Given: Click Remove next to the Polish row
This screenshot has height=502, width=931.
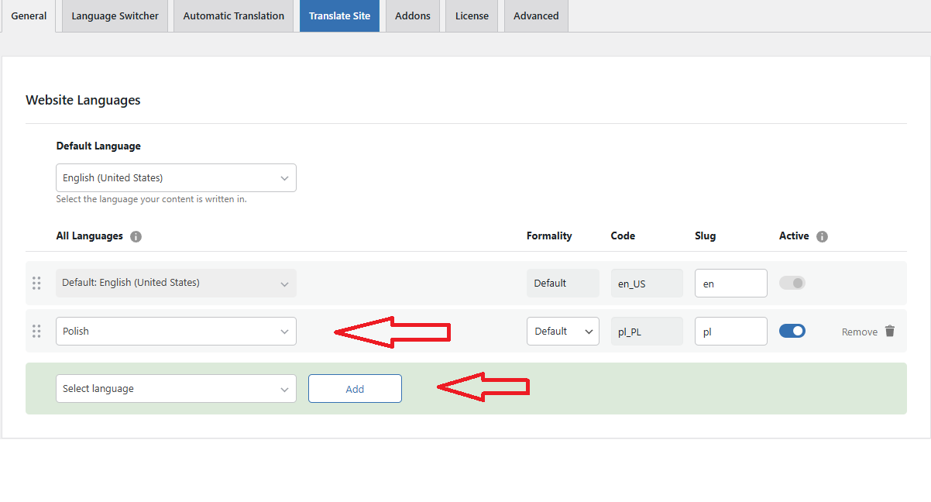Looking at the screenshot, I should click(859, 331).
